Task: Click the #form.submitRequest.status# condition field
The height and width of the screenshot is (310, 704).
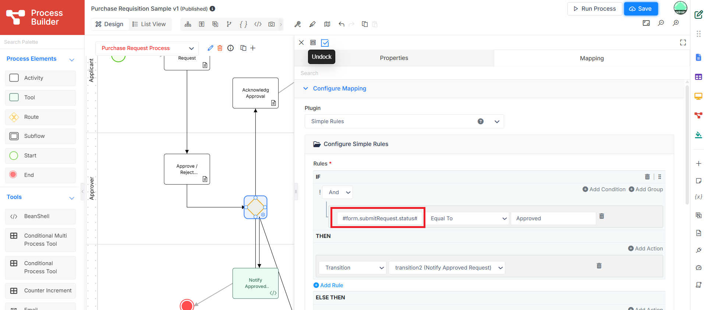Action: point(380,218)
